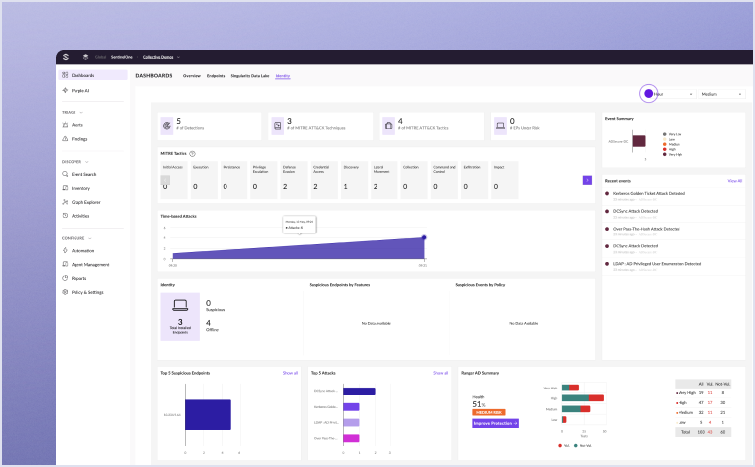Switch to the Endpoints dashboard tab

pos(215,76)
